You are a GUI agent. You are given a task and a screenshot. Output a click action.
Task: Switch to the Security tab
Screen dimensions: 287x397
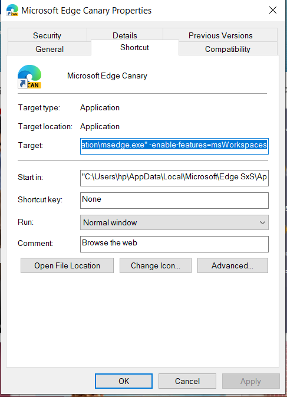coord(47,35)
